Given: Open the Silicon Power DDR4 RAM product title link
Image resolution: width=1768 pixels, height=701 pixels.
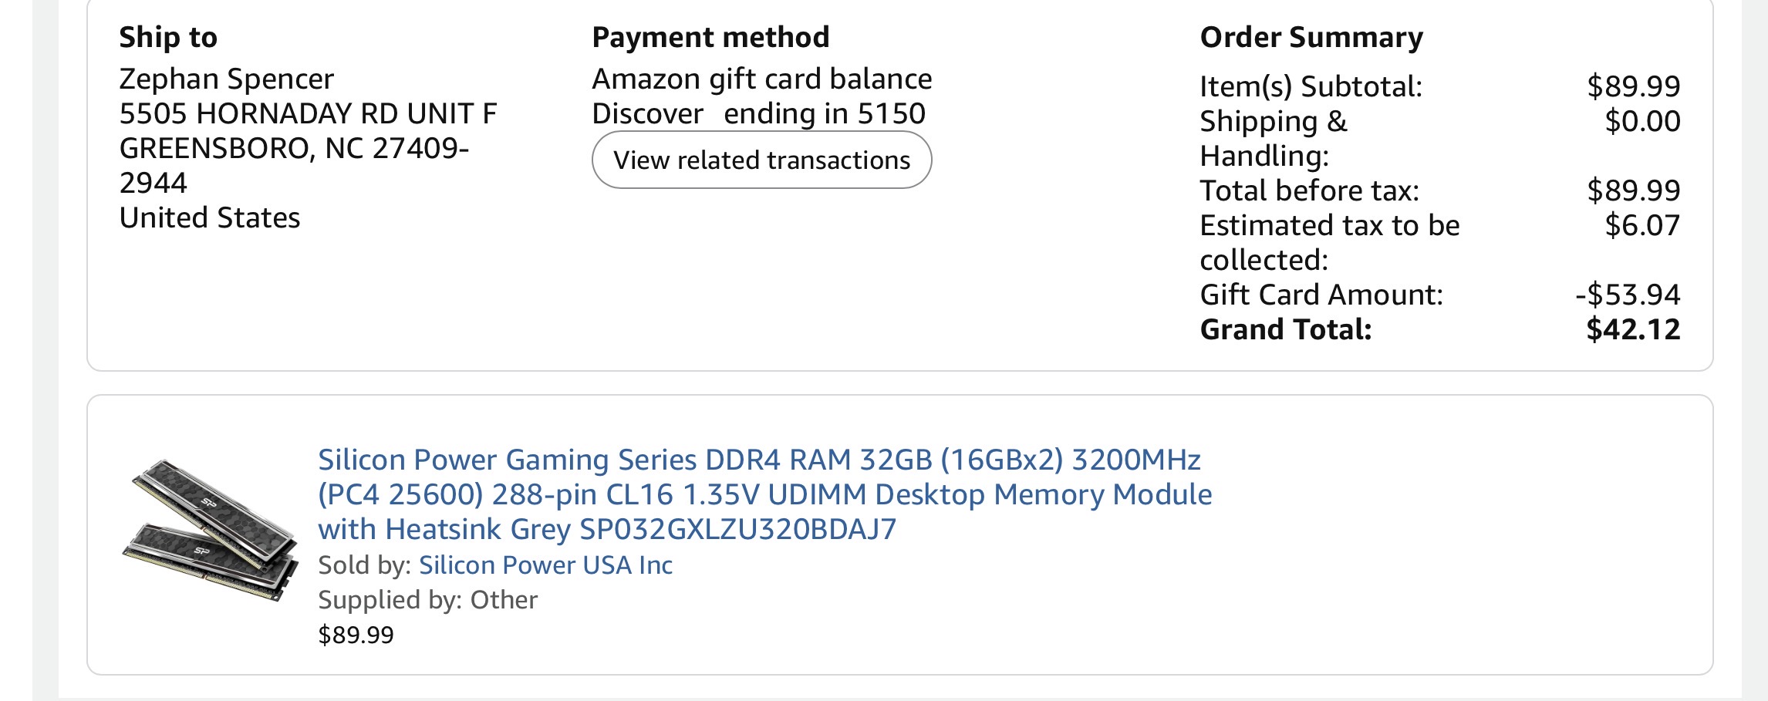Looking at the screenshot, I should click(764, 494).
